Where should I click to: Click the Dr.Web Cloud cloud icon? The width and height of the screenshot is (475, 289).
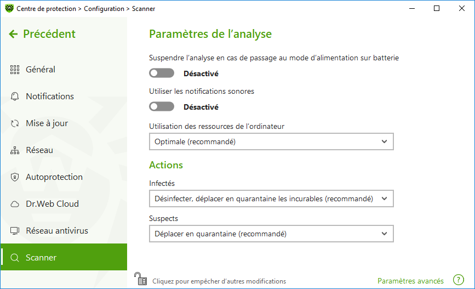(x=15, y=204)
